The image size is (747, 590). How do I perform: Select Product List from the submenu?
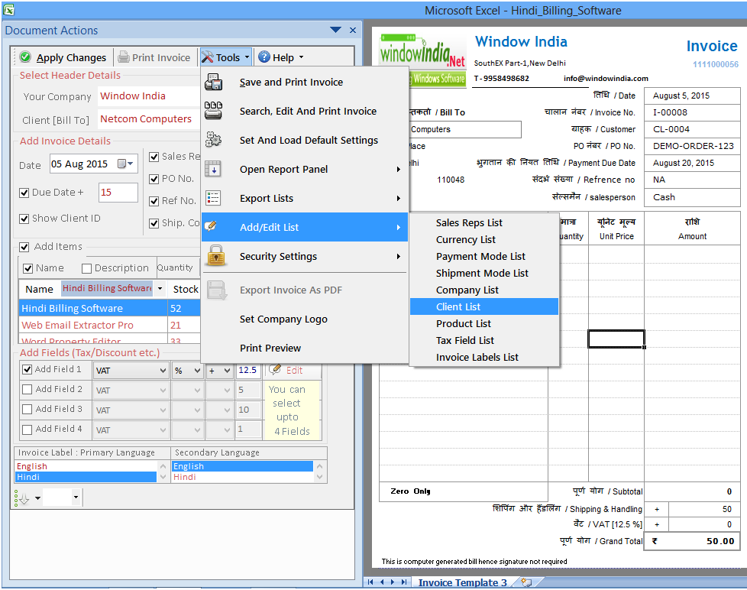click(x=484, y=323)
